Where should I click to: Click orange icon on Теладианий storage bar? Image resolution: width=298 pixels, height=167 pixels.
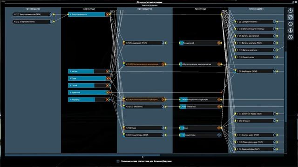[x=219, y=43]
